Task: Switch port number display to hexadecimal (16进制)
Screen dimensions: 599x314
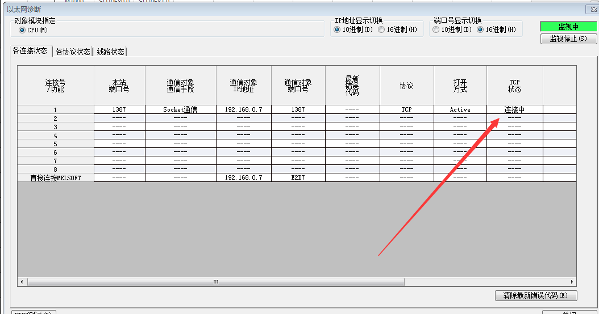Action: (x=480, y=30)
